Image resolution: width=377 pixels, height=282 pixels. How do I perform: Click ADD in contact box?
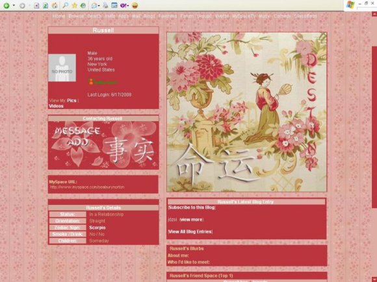pos(77,143)
